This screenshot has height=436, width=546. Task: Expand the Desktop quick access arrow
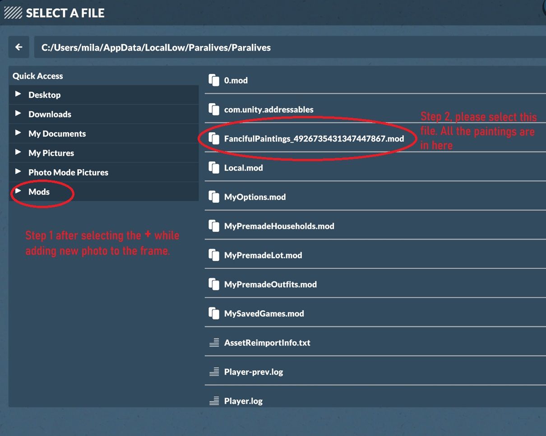pos(18,94)
